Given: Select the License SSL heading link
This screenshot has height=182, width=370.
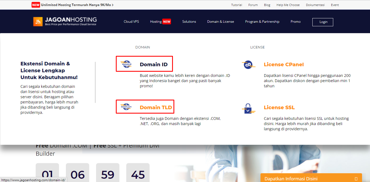Looking at the screenshot, I should pos(279,108).
